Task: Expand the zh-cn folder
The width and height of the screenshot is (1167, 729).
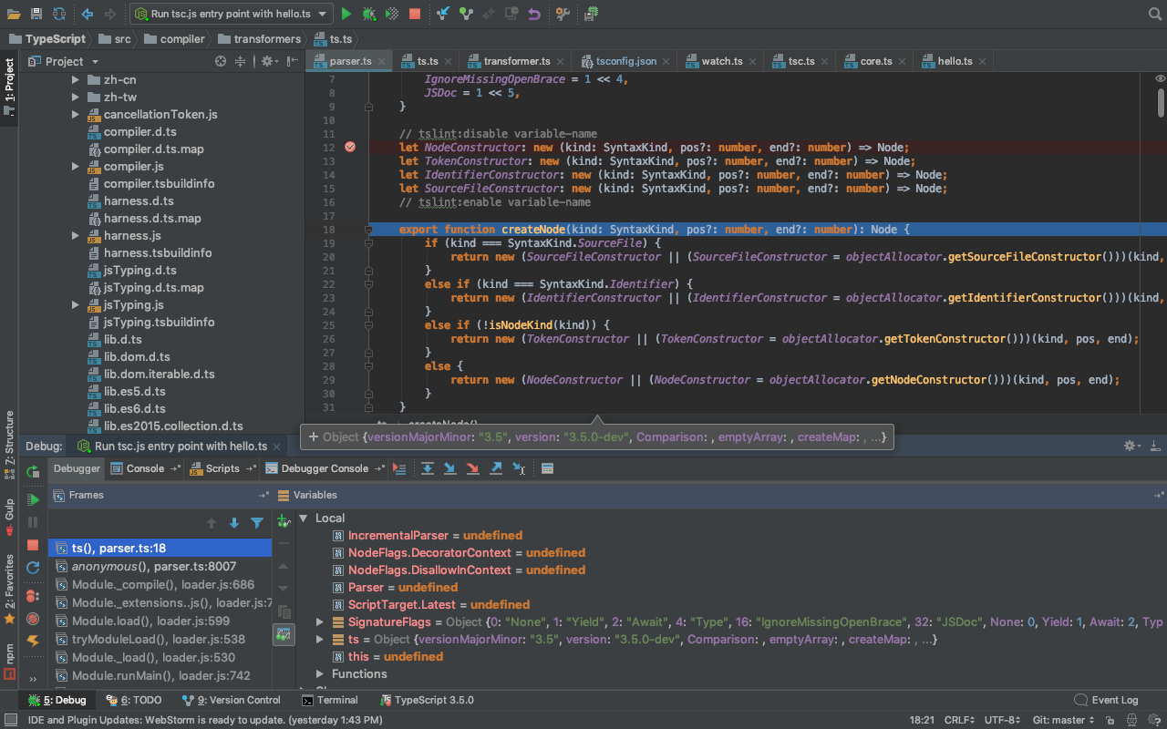Action: [x=76, y=79]
